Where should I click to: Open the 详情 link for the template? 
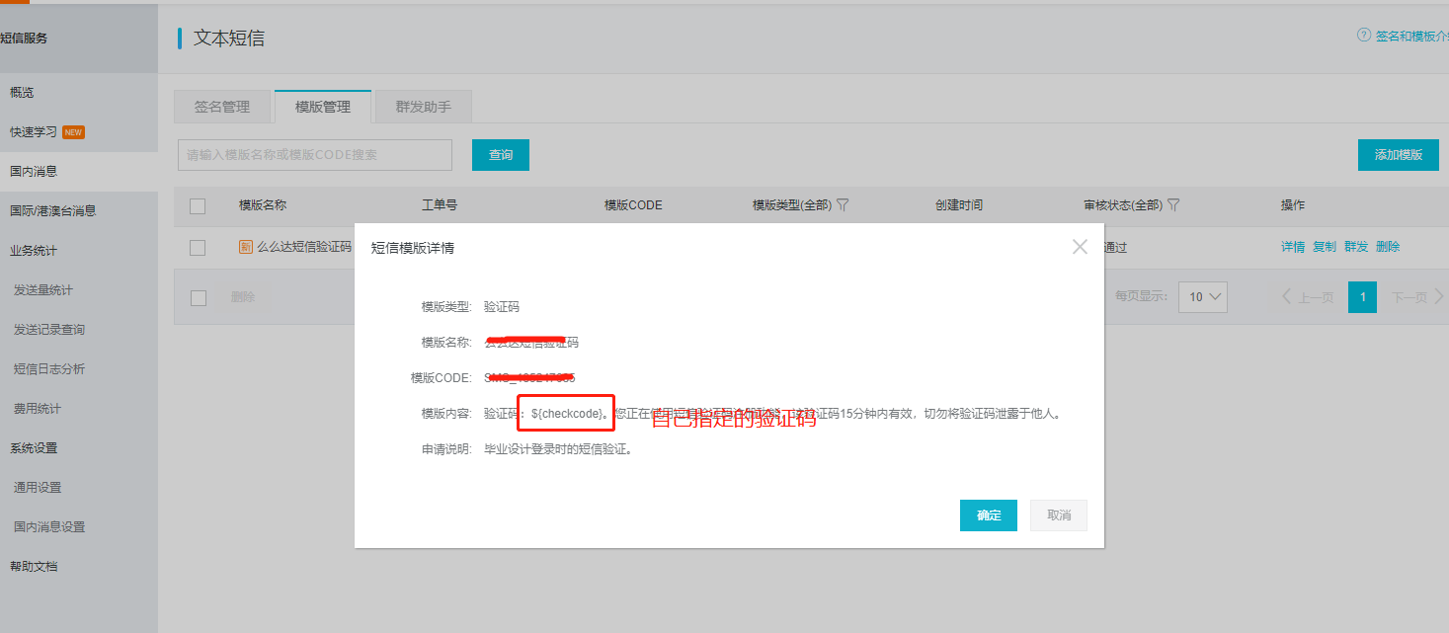click(1293, 247)
